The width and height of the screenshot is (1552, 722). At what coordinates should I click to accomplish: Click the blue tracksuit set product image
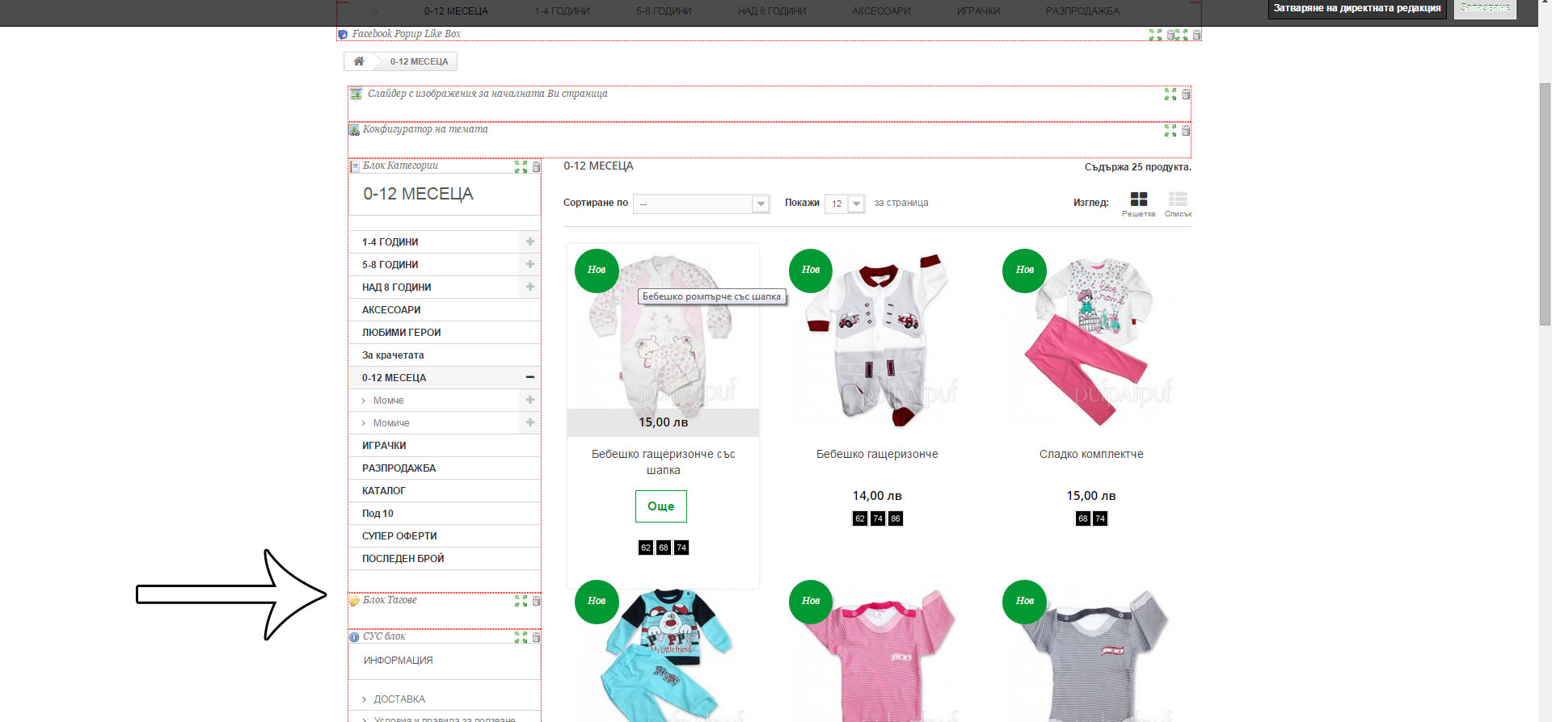coord(663,654)
